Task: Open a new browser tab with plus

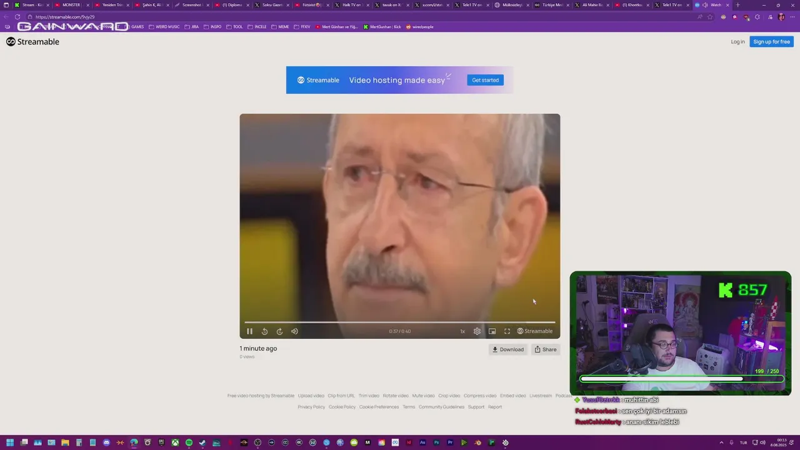Action: (x=737, y=5)
